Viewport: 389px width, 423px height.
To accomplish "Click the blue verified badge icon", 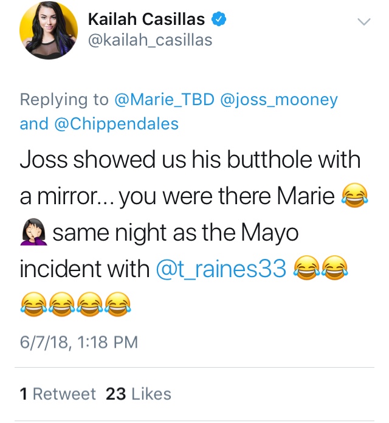I will tap(219, 19).
